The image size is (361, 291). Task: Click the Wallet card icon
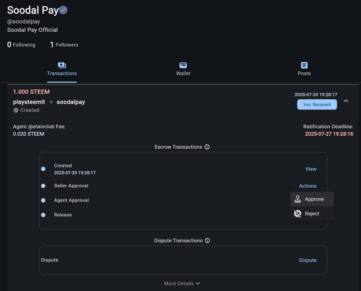coord(183,65)
